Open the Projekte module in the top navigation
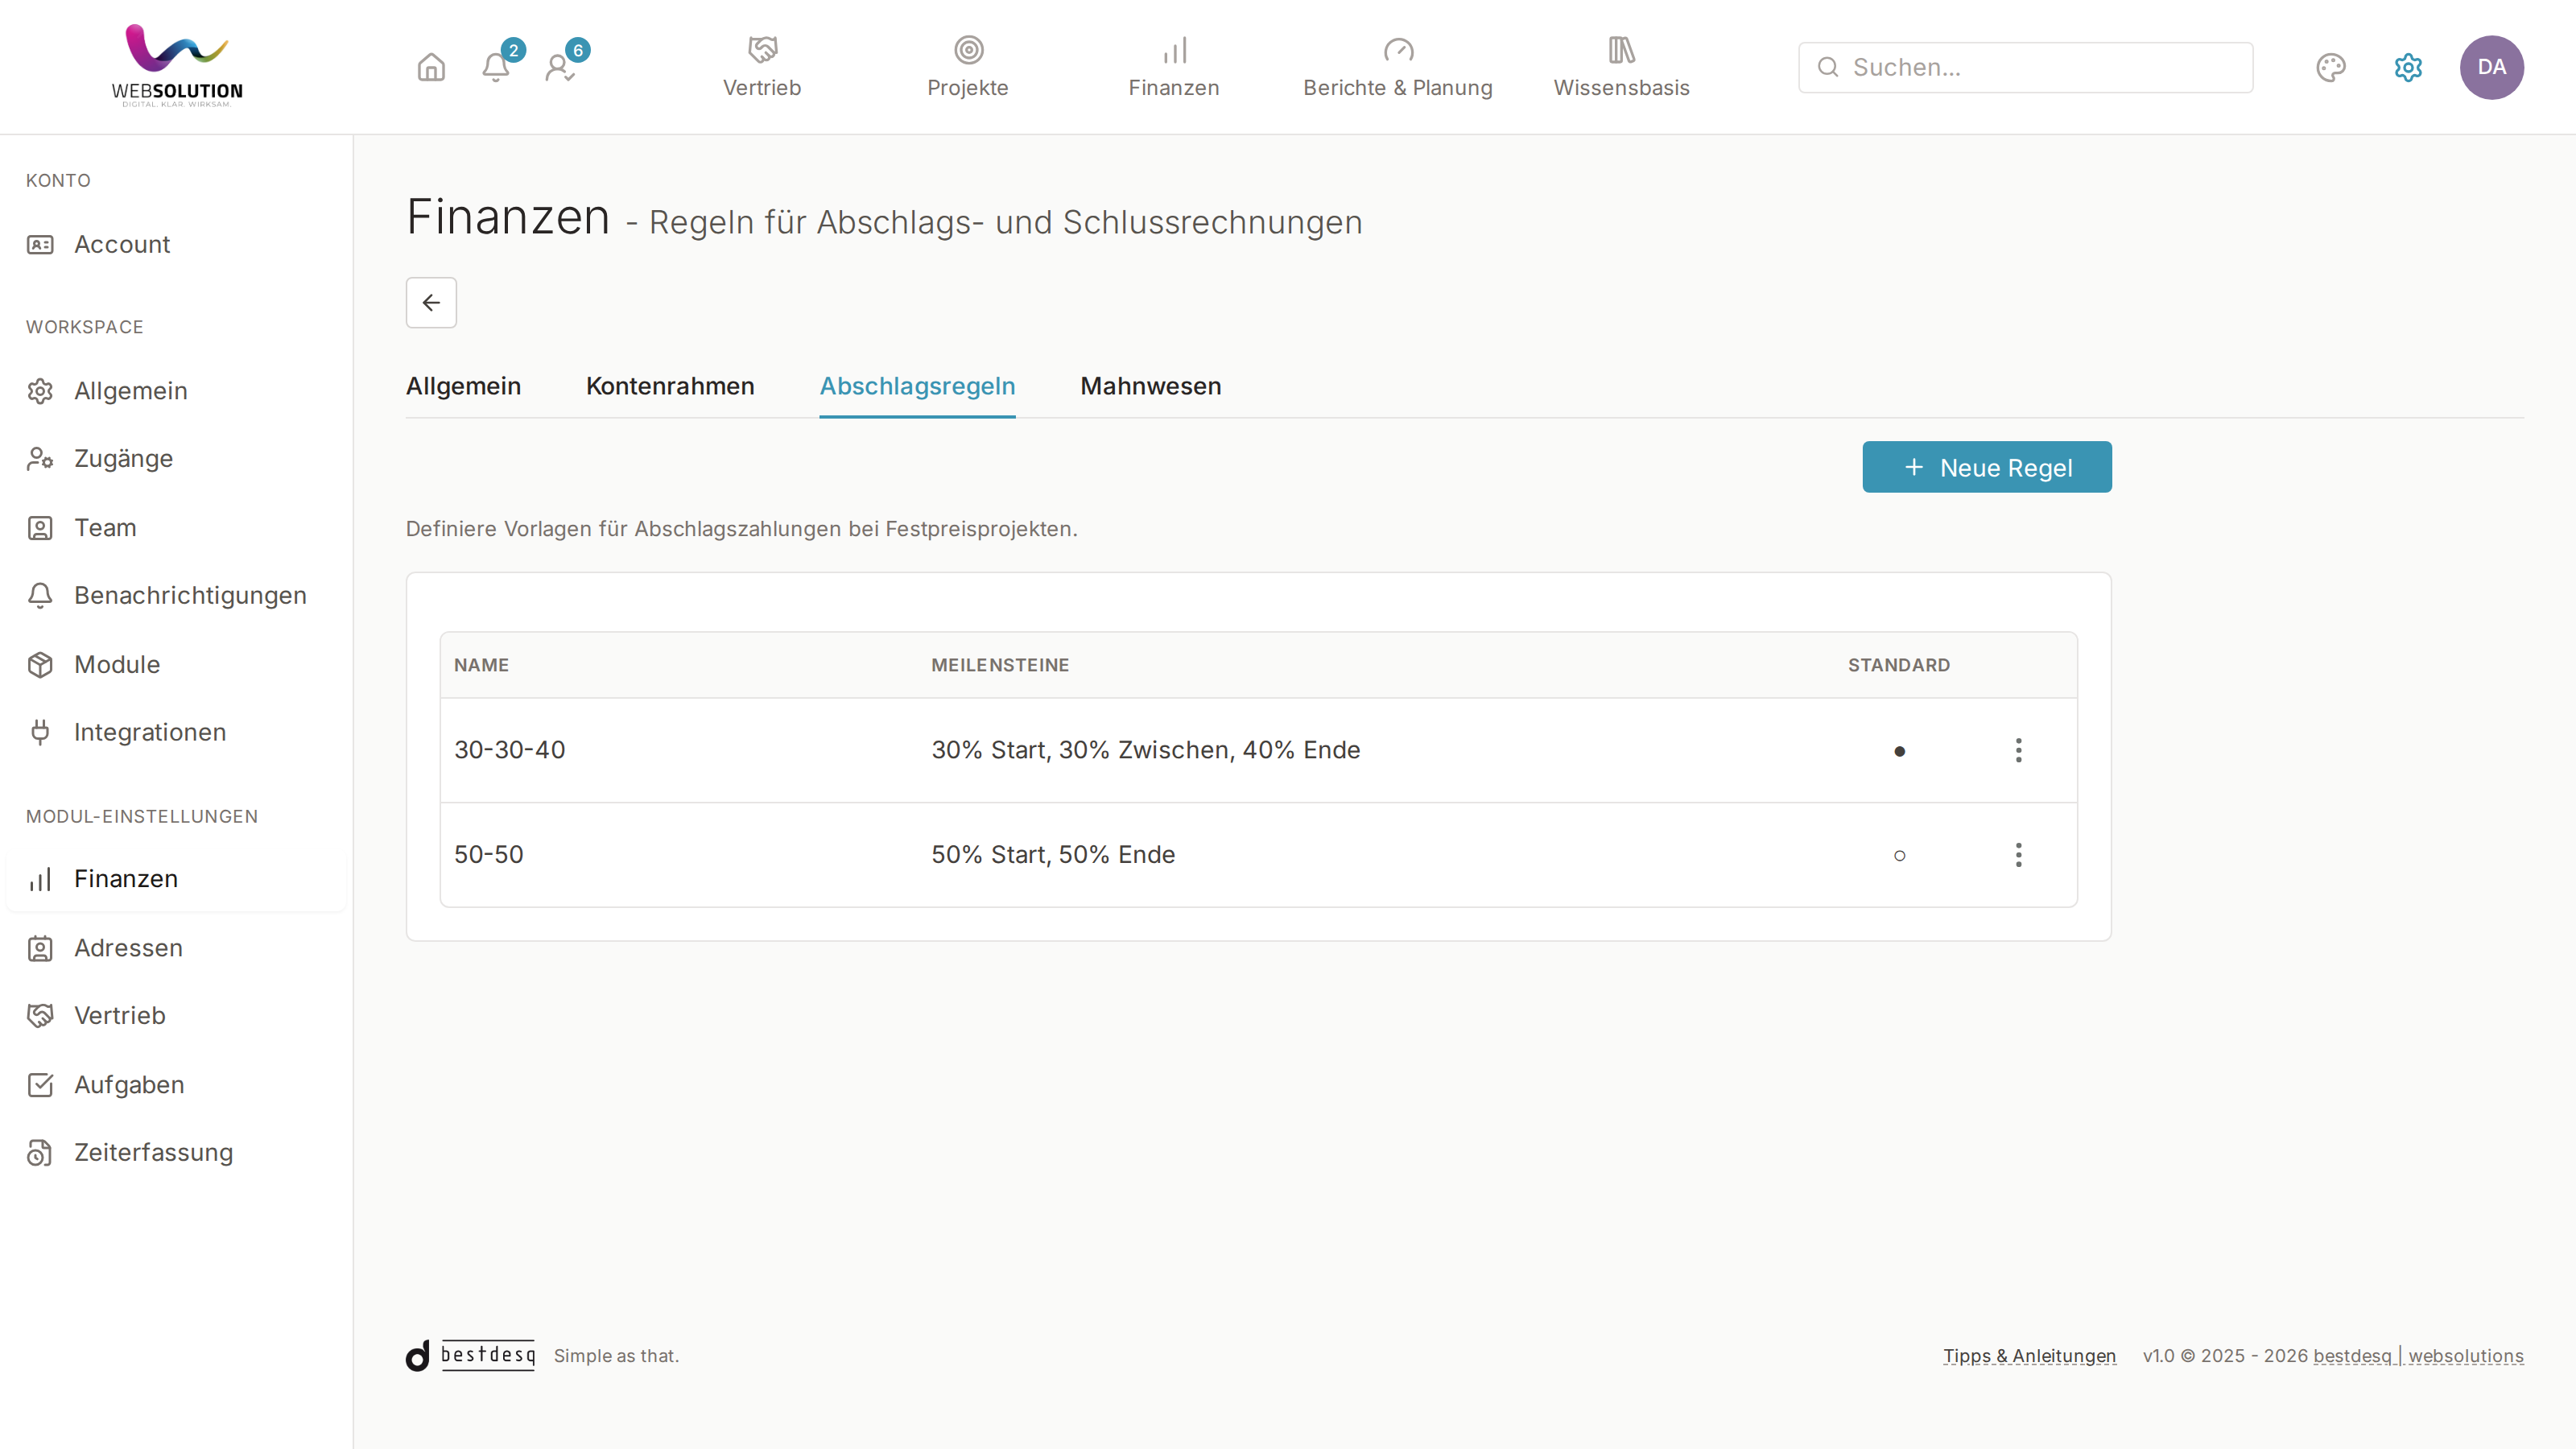 (967, 67)
